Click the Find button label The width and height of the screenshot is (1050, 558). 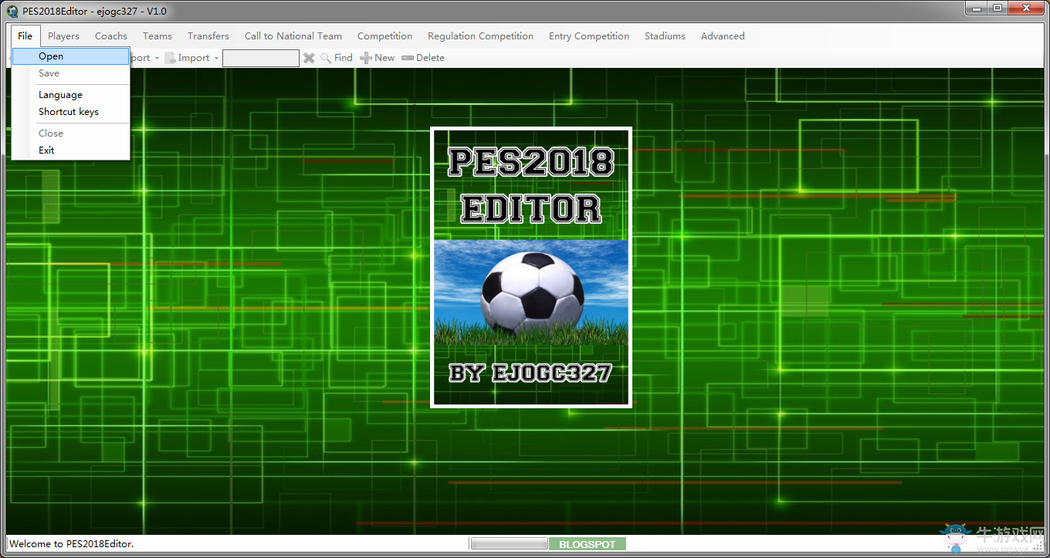coord(344,58)
